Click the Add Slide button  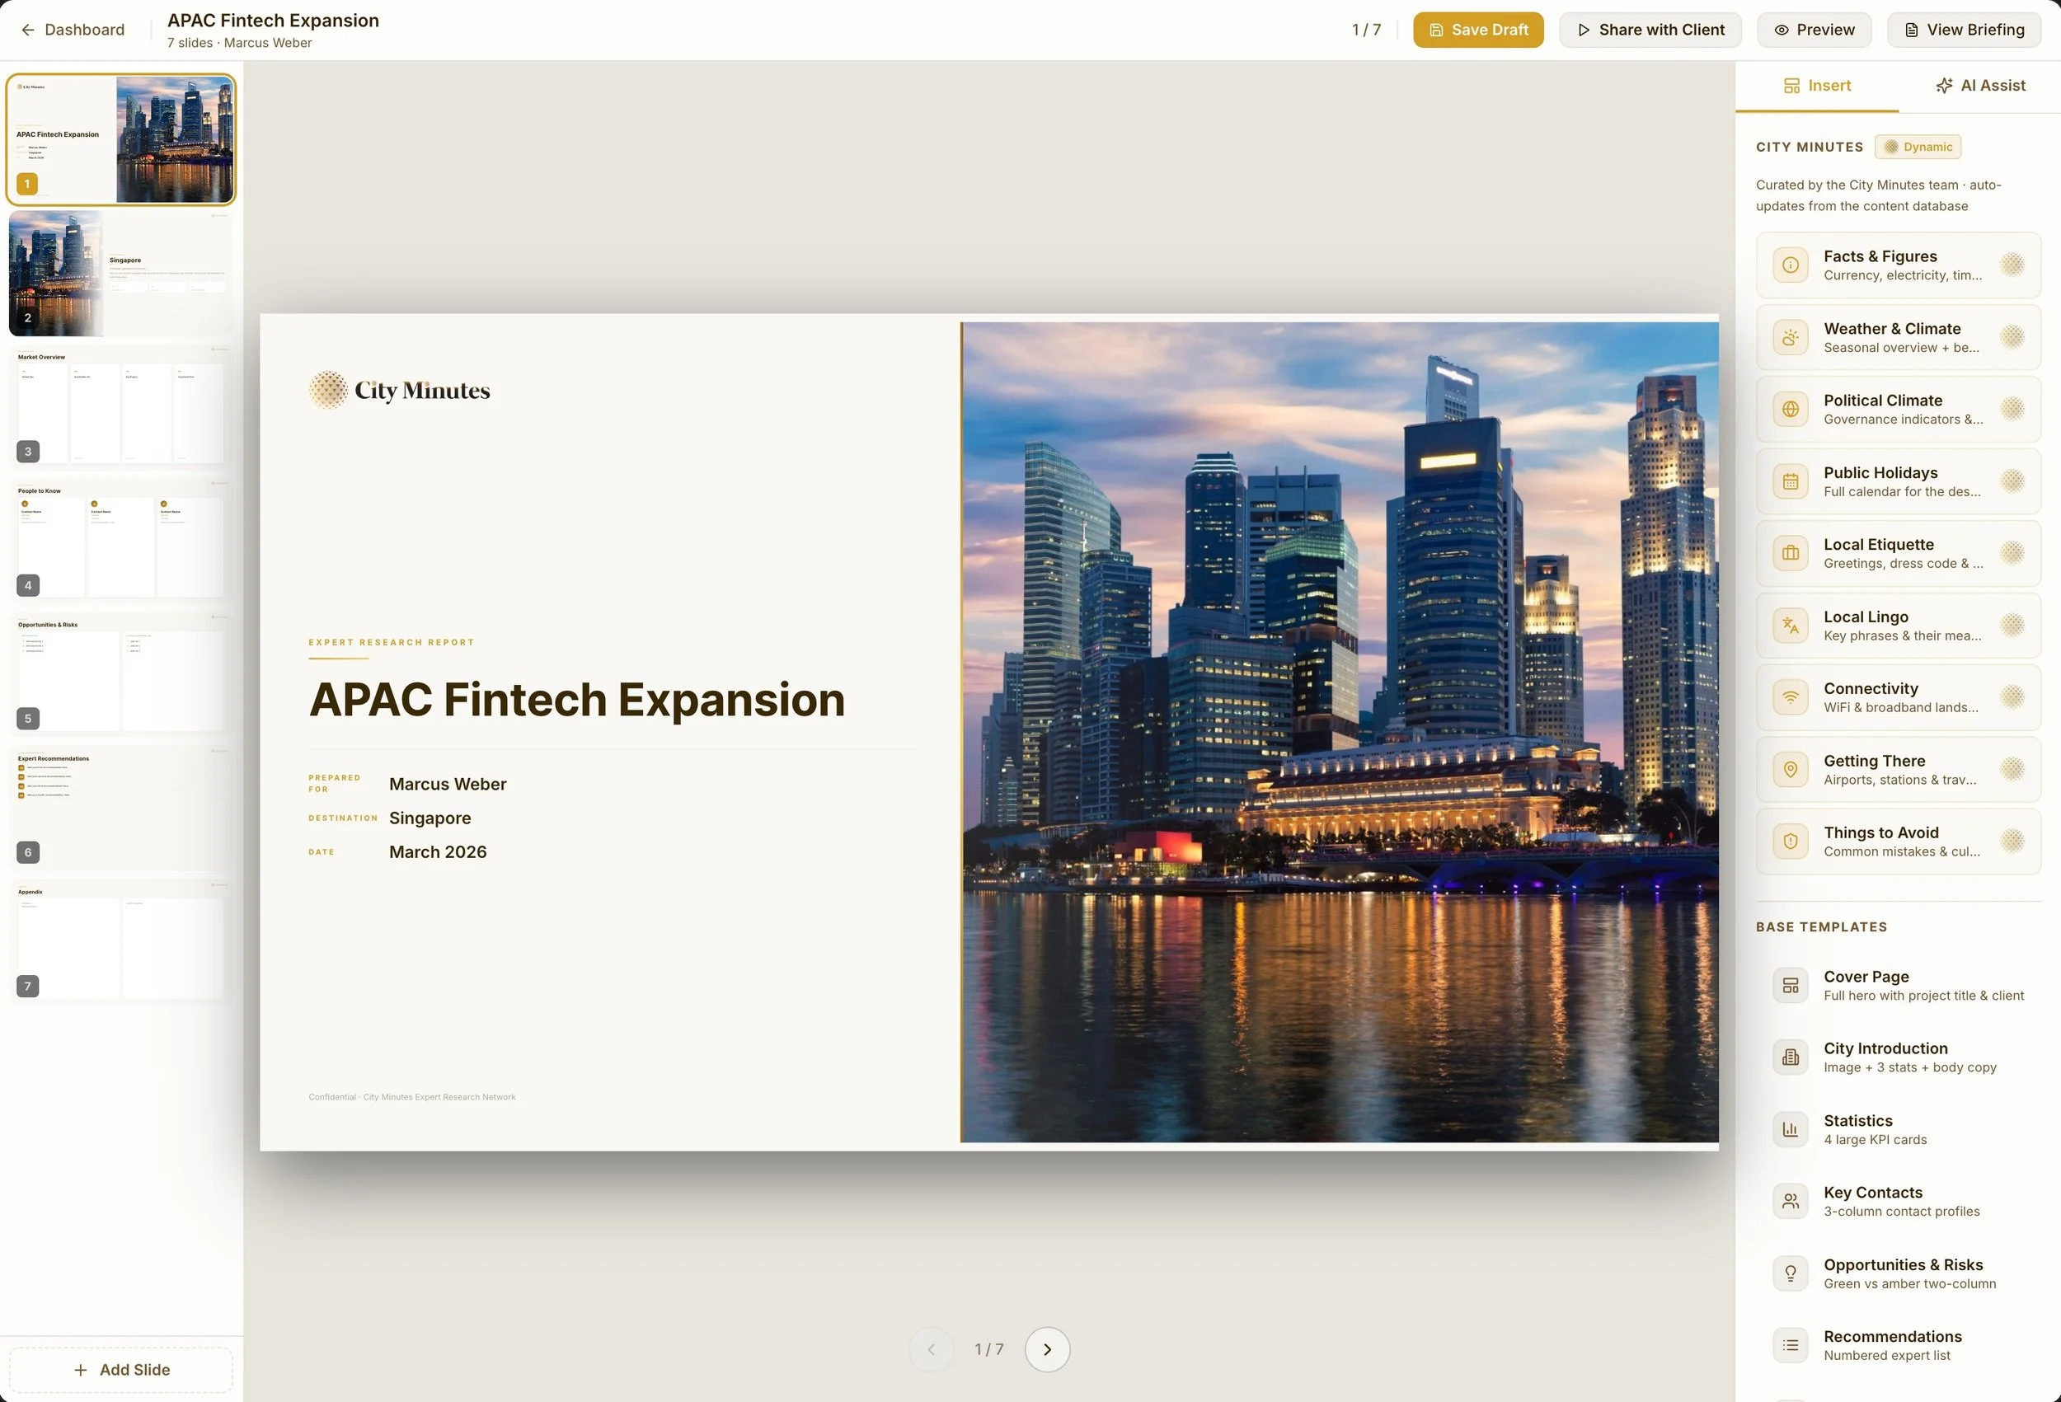click(121, 1370)
